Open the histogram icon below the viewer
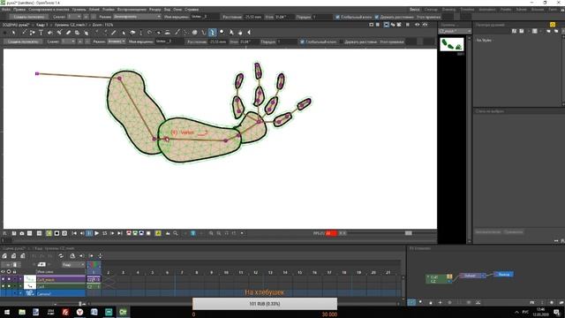This screenshot has width=565, height=318. 168,233
